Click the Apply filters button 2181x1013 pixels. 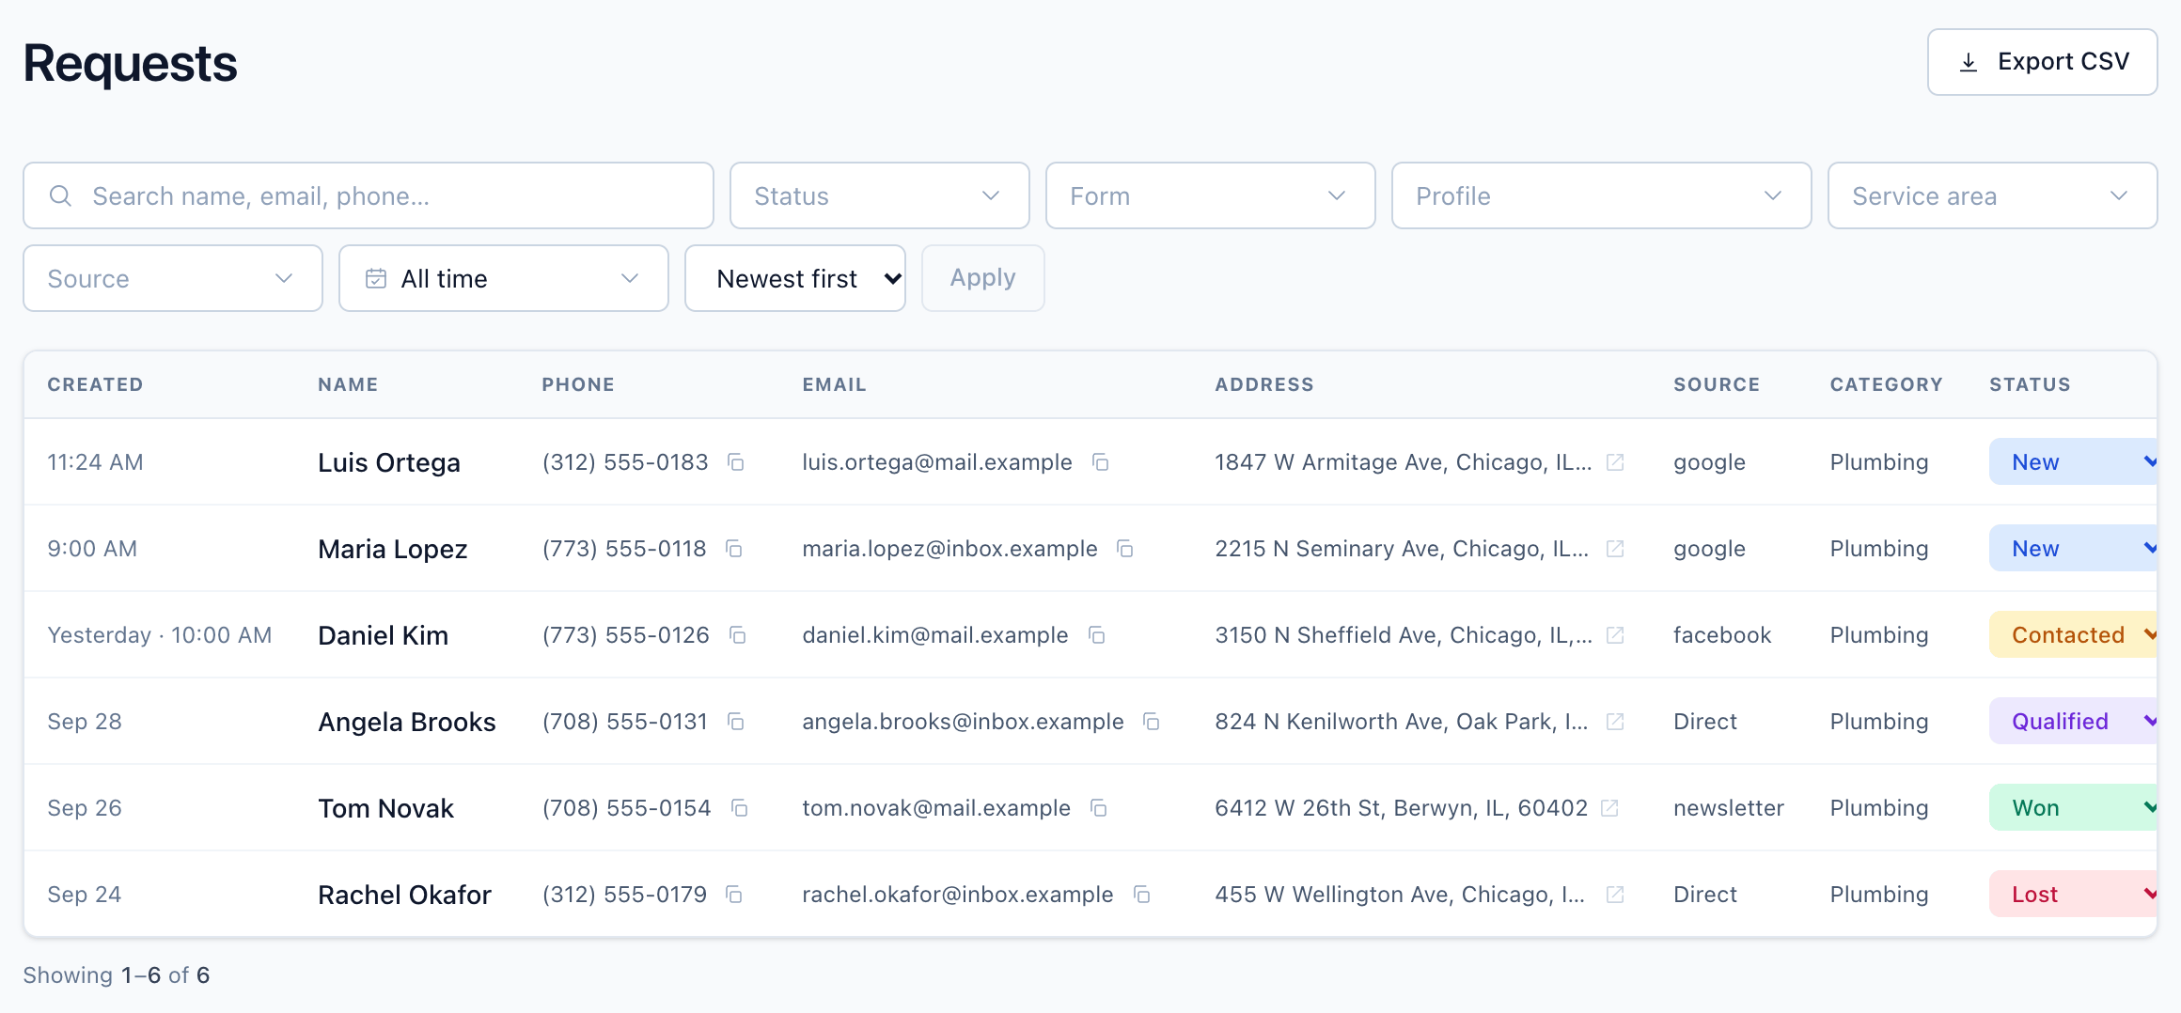(x=982, y=278)
